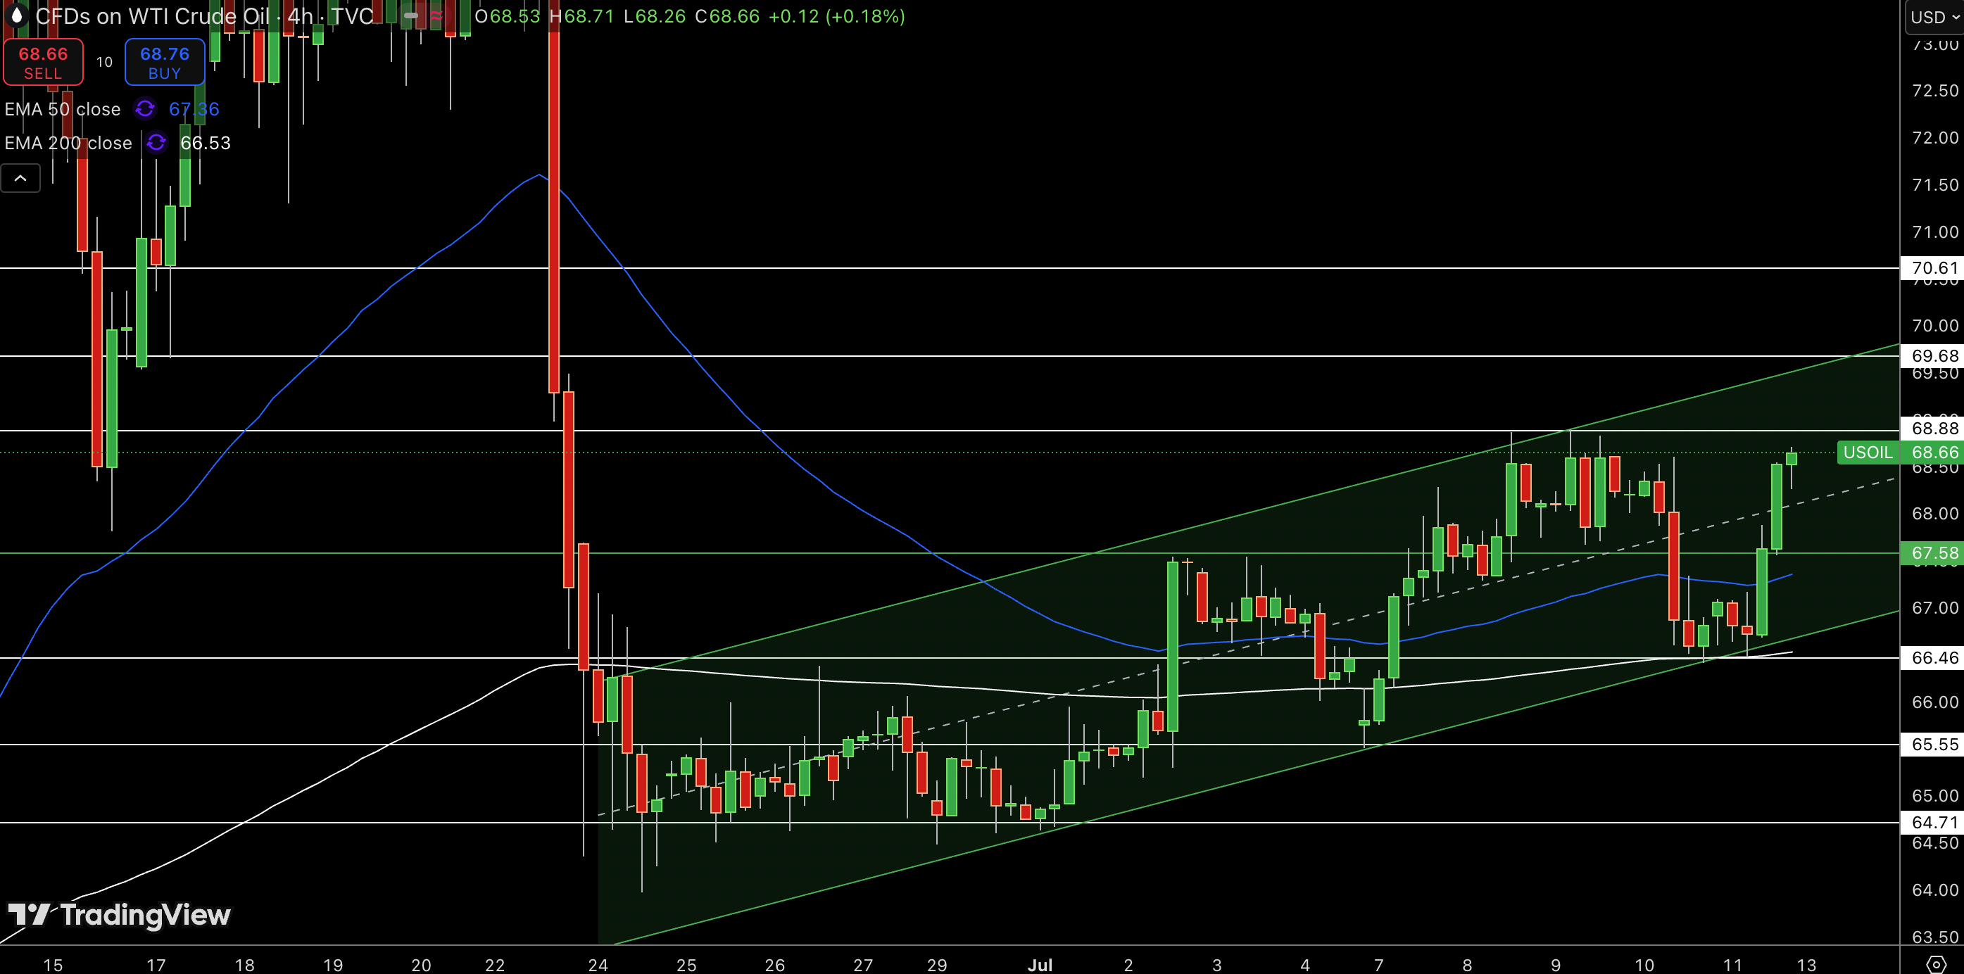Select the EMA 200 close indicator label
The image size is (1964, 974).
[68, 143]
